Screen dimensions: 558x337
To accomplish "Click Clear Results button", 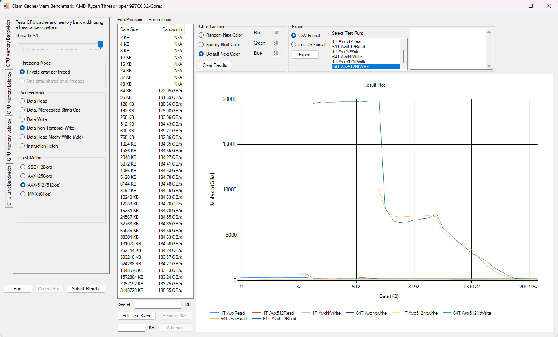I will click(x=215, y=65).
